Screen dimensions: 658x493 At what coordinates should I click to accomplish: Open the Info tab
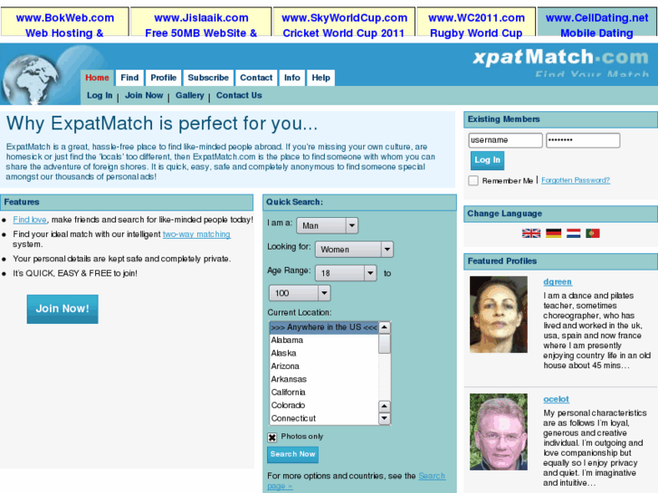pos(292,78)
